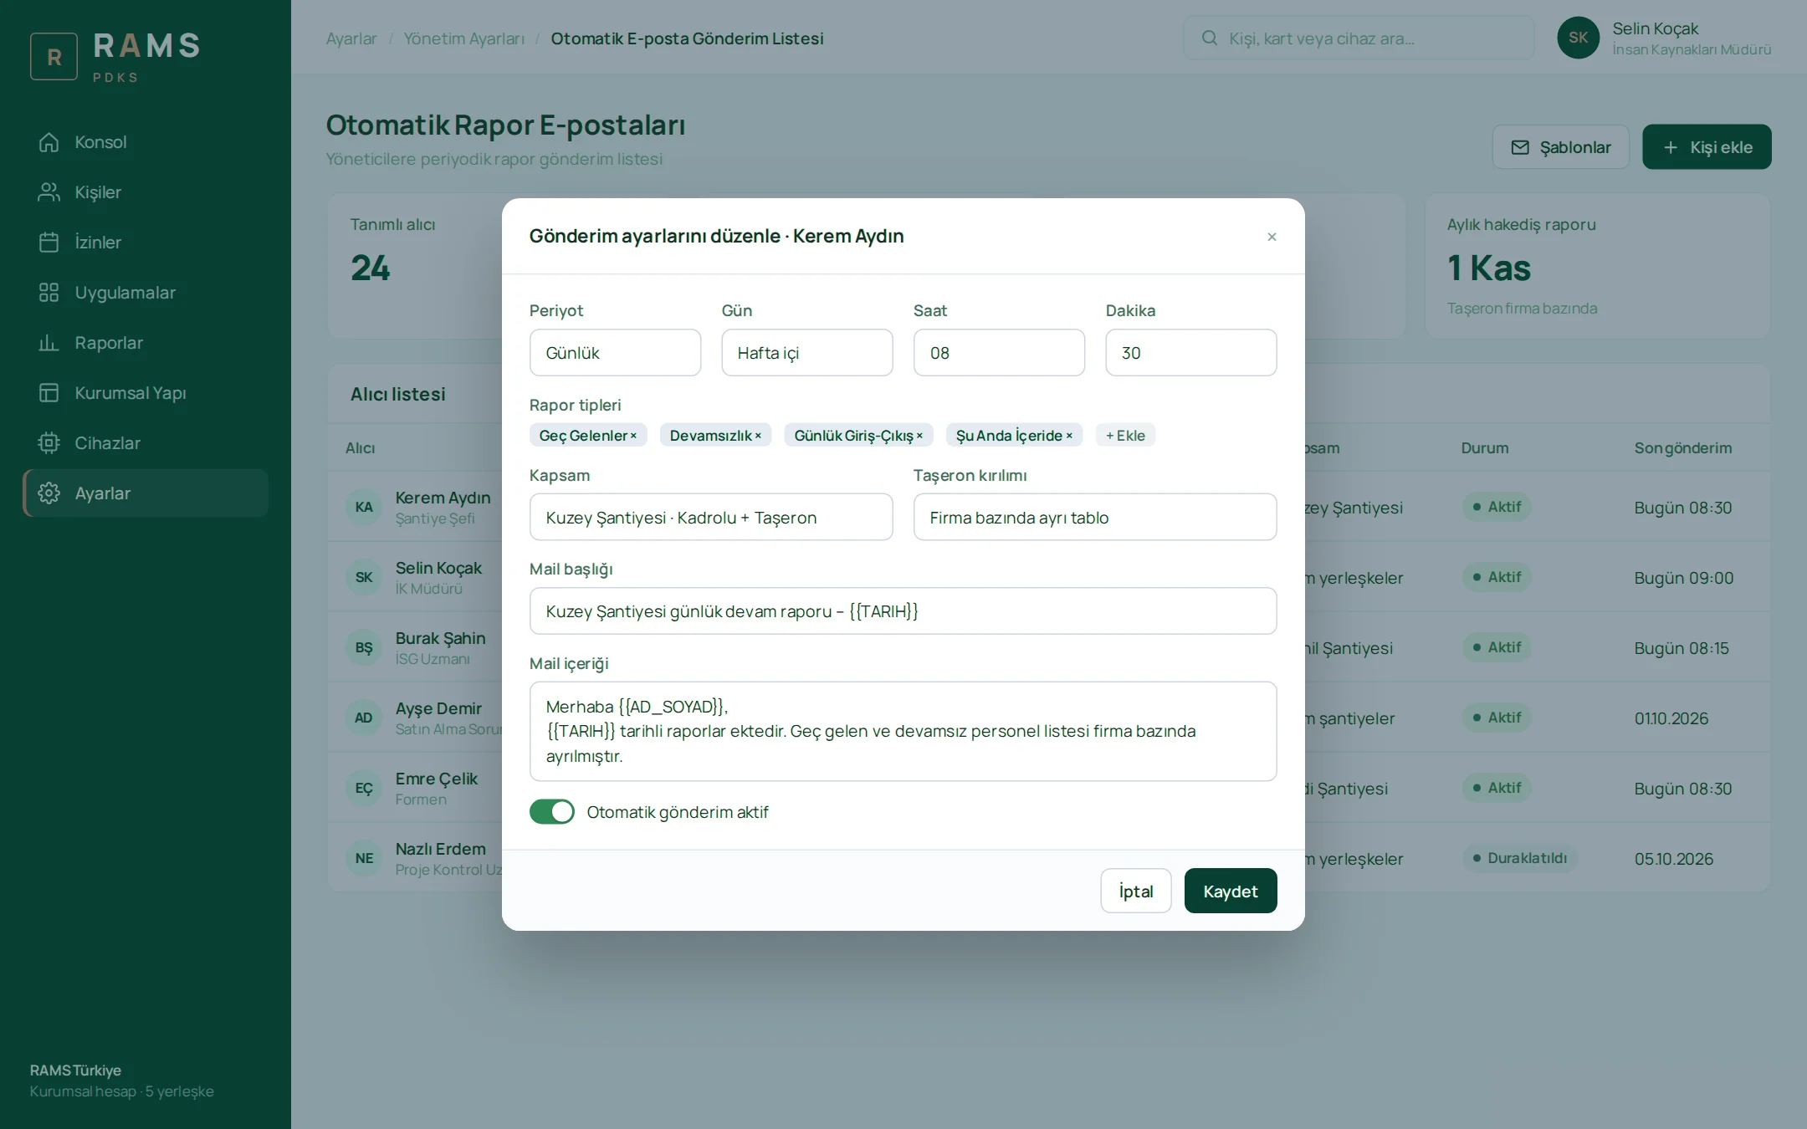
Task: Click into the Mail başlığı field
Action: click(x=903, y=611)
